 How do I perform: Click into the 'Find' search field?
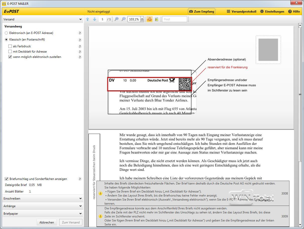tap(175, 19)
